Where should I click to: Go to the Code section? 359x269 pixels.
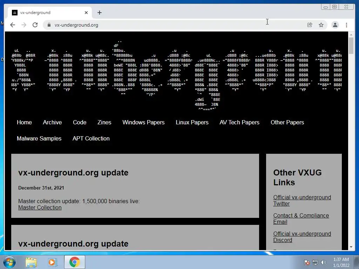[80, 122]
